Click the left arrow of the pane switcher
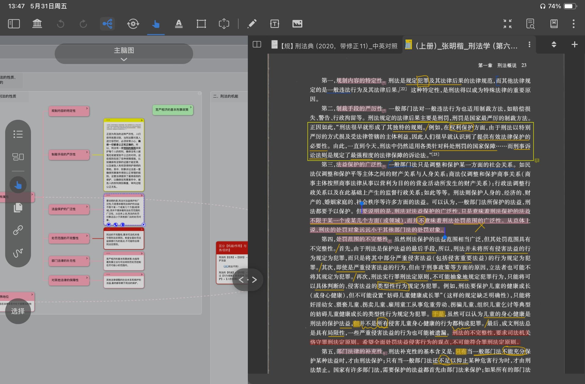The height and width of the screenshot is (384, 585). [241, 280]
